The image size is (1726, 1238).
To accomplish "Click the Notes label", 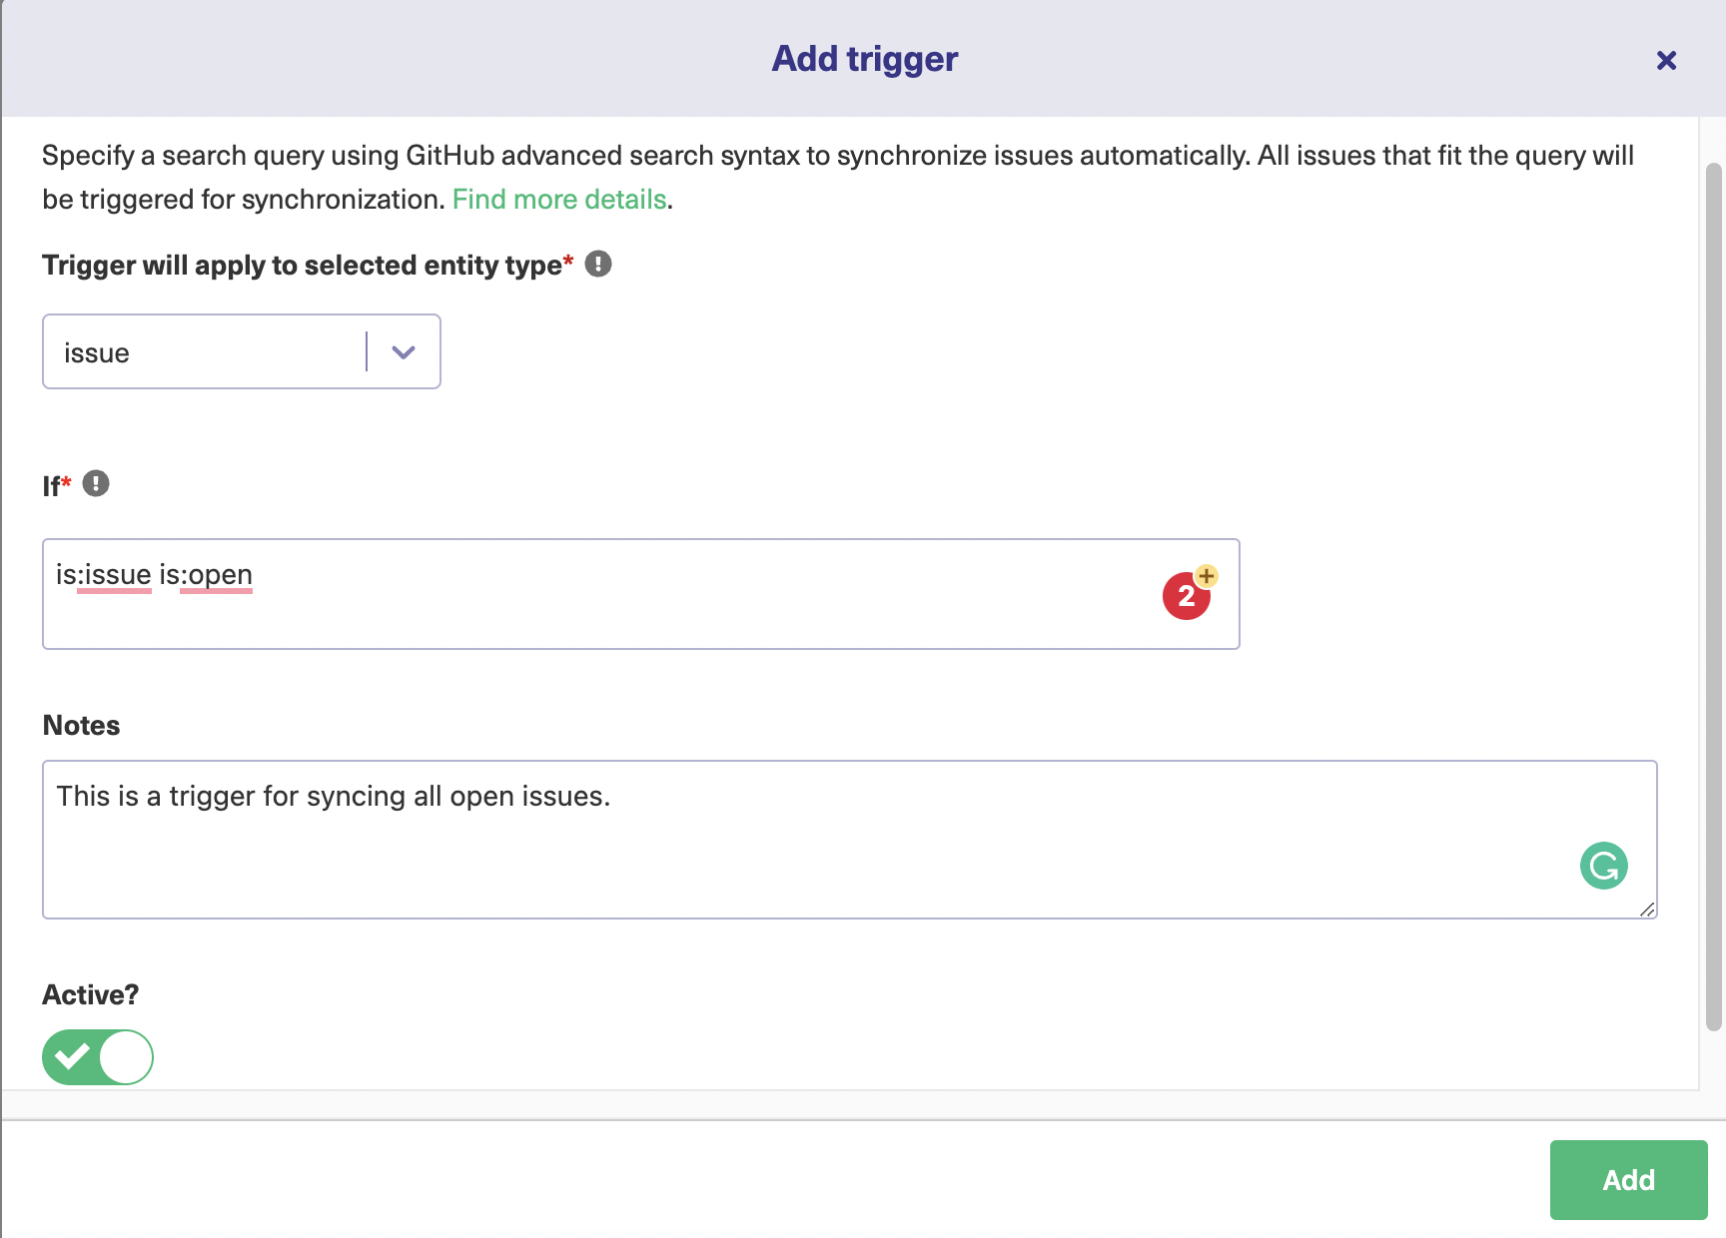I will (x=81, y=726).
